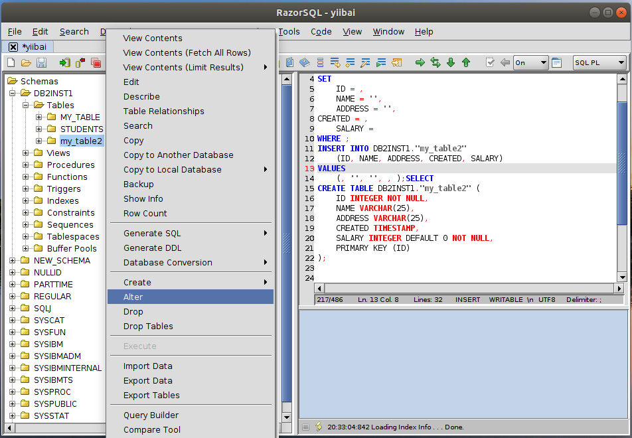
Task: Open the Help menu
Action: [x=424, y=31]
